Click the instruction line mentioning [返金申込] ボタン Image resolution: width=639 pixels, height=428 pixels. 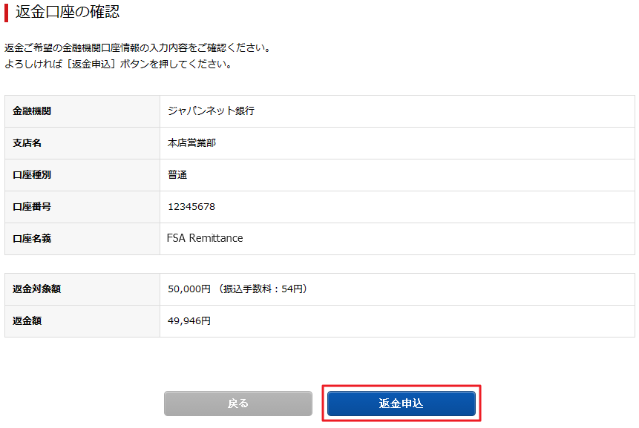[x=118, y=64]
